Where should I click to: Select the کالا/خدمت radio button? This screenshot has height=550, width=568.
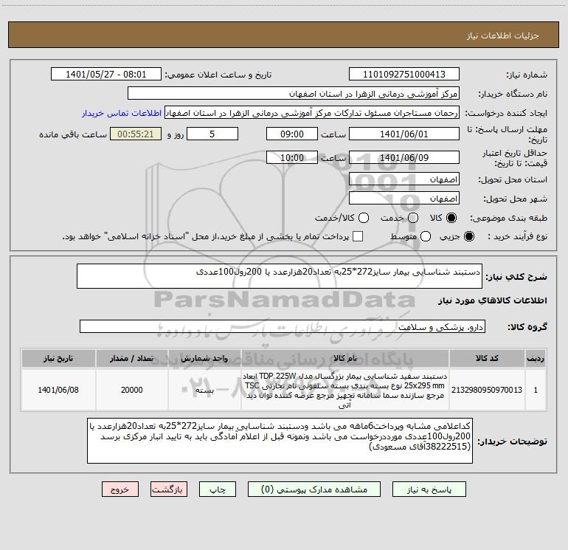pyautogui.click(x=364, y=218)
